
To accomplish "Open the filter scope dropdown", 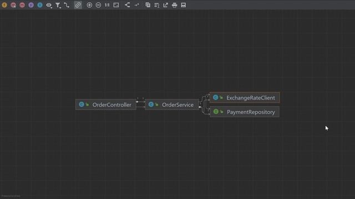I will 58,5.
